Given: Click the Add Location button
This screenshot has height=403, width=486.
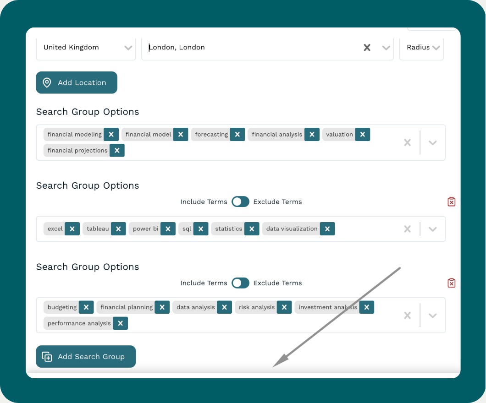Looking at the screenshot, I should (77, 82).
